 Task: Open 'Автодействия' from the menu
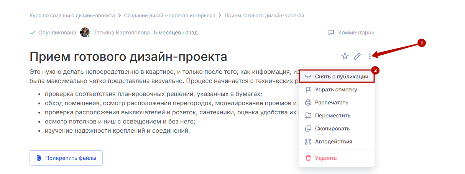click(x=333, y=141)
